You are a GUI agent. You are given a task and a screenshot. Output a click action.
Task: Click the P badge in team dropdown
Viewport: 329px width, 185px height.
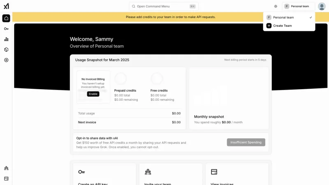click(269, 17)
